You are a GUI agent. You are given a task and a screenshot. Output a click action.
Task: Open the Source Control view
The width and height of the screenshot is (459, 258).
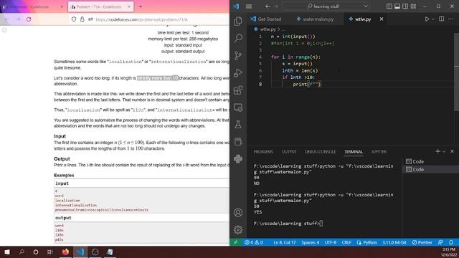[x=238, y=55]
